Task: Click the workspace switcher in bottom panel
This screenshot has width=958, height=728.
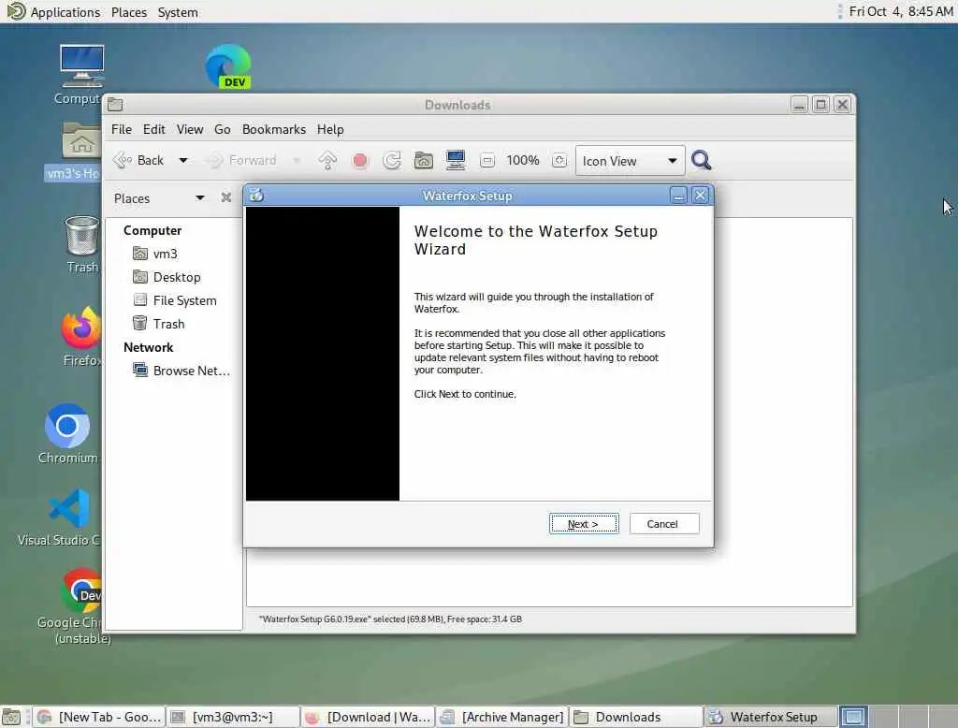Action: [x=897, y=717]
